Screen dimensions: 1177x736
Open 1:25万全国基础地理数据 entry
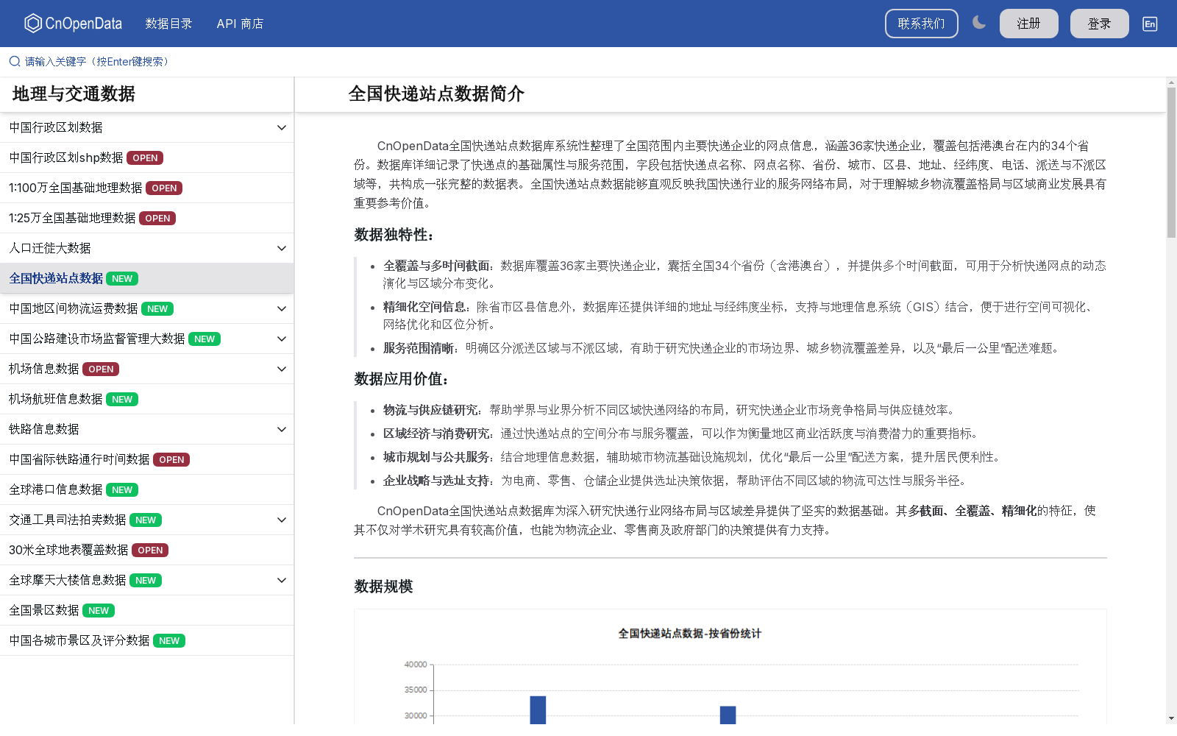(x=147, y=218)
